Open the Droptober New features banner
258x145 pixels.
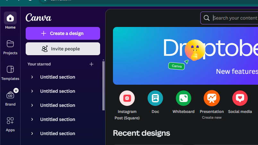tap(185, 56)
